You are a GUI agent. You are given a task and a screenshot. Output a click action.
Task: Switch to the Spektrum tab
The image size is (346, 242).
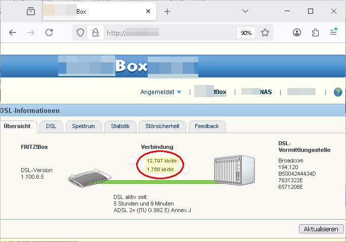tap(83, 126)
